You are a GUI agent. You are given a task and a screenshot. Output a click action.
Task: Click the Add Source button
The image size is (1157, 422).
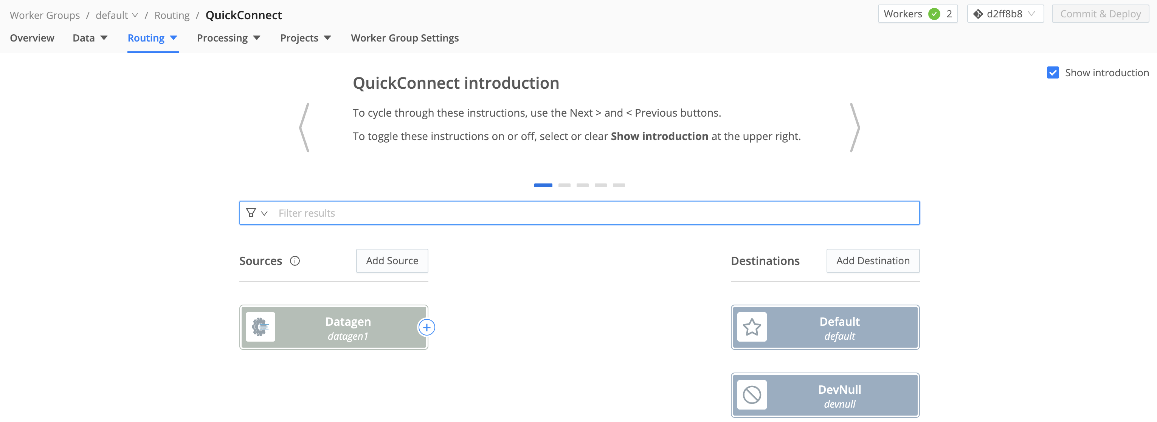point(392,260)
